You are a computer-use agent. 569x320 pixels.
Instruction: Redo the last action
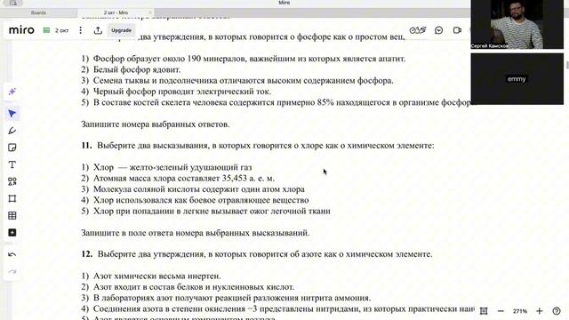coord(12,272)
